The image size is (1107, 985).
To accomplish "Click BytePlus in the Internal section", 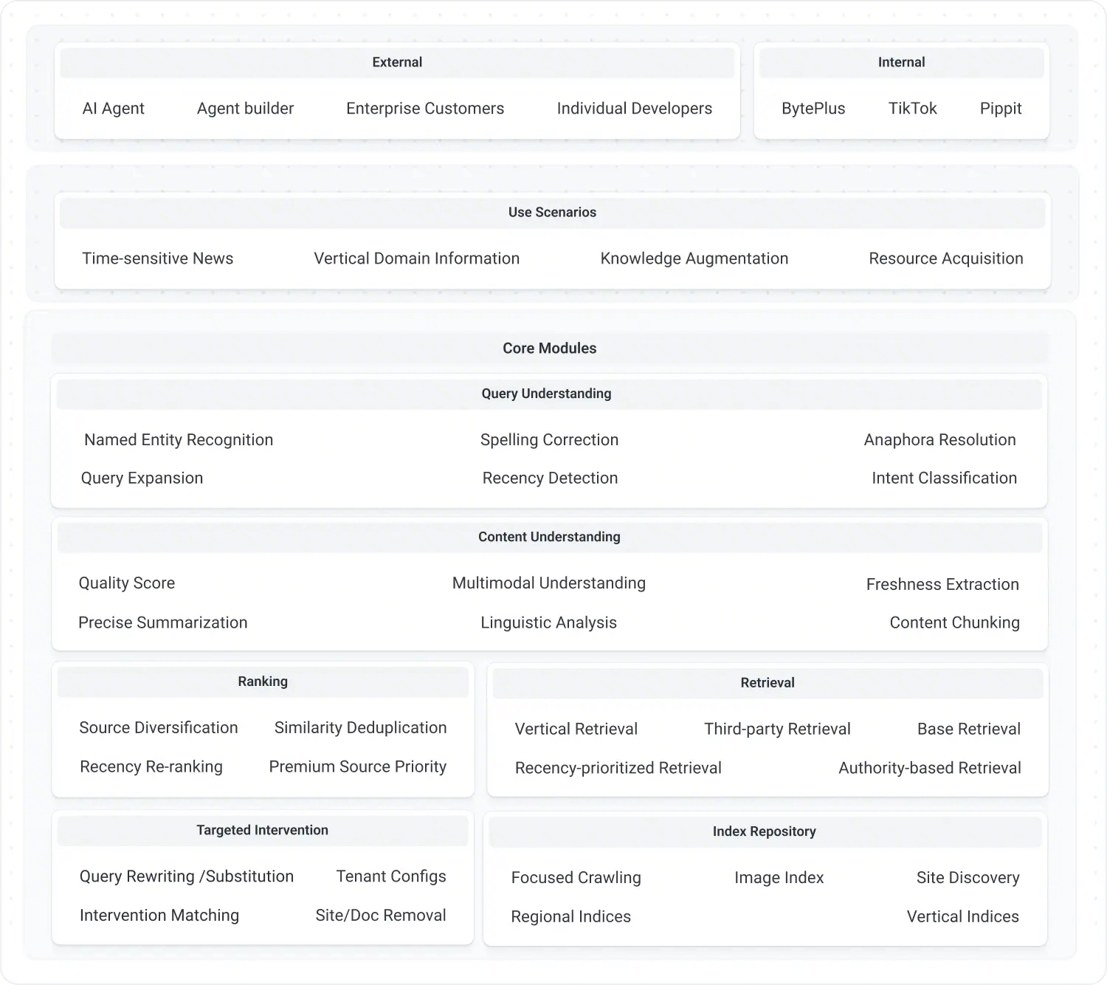I will [813, 109].
